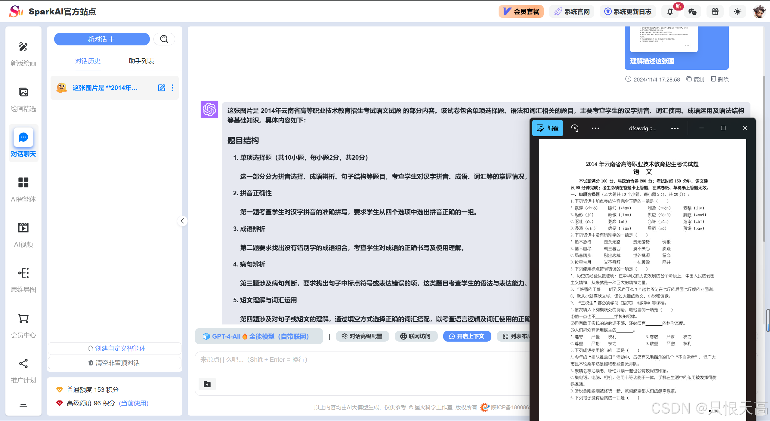Toggle the 开启上下文 context button
The width and height of the screenshot is (770, 421).
click(467, 336)
